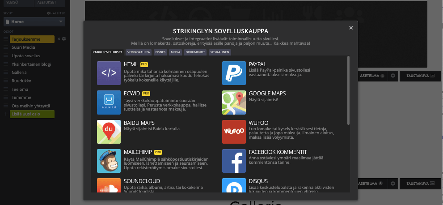Click the BAIDU MAPS title text
The width and height of the screenshot is (443, 205).
(x=139, y=123)
